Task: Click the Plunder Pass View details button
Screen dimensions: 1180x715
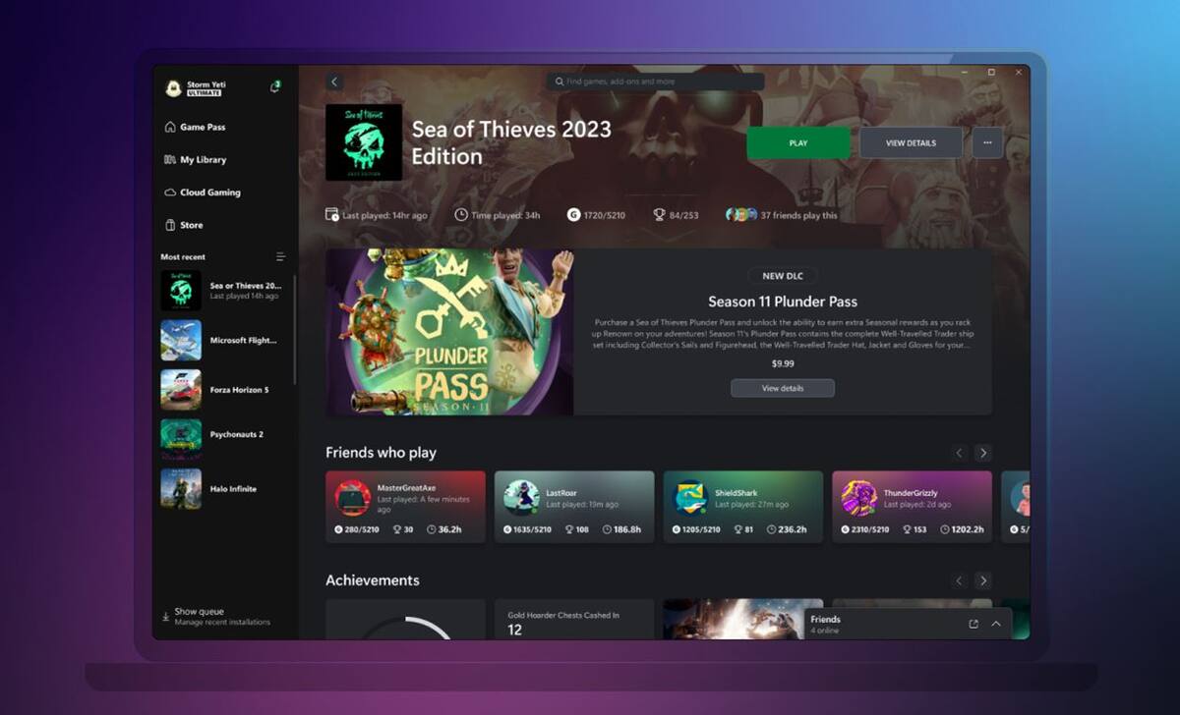Action: (x=783, y=388)
